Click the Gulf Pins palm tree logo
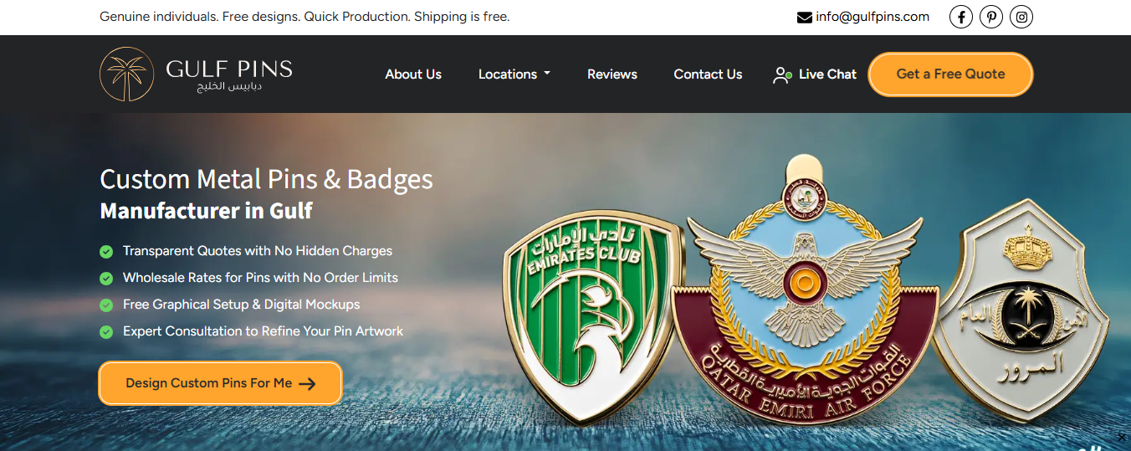 coord(127,74)
